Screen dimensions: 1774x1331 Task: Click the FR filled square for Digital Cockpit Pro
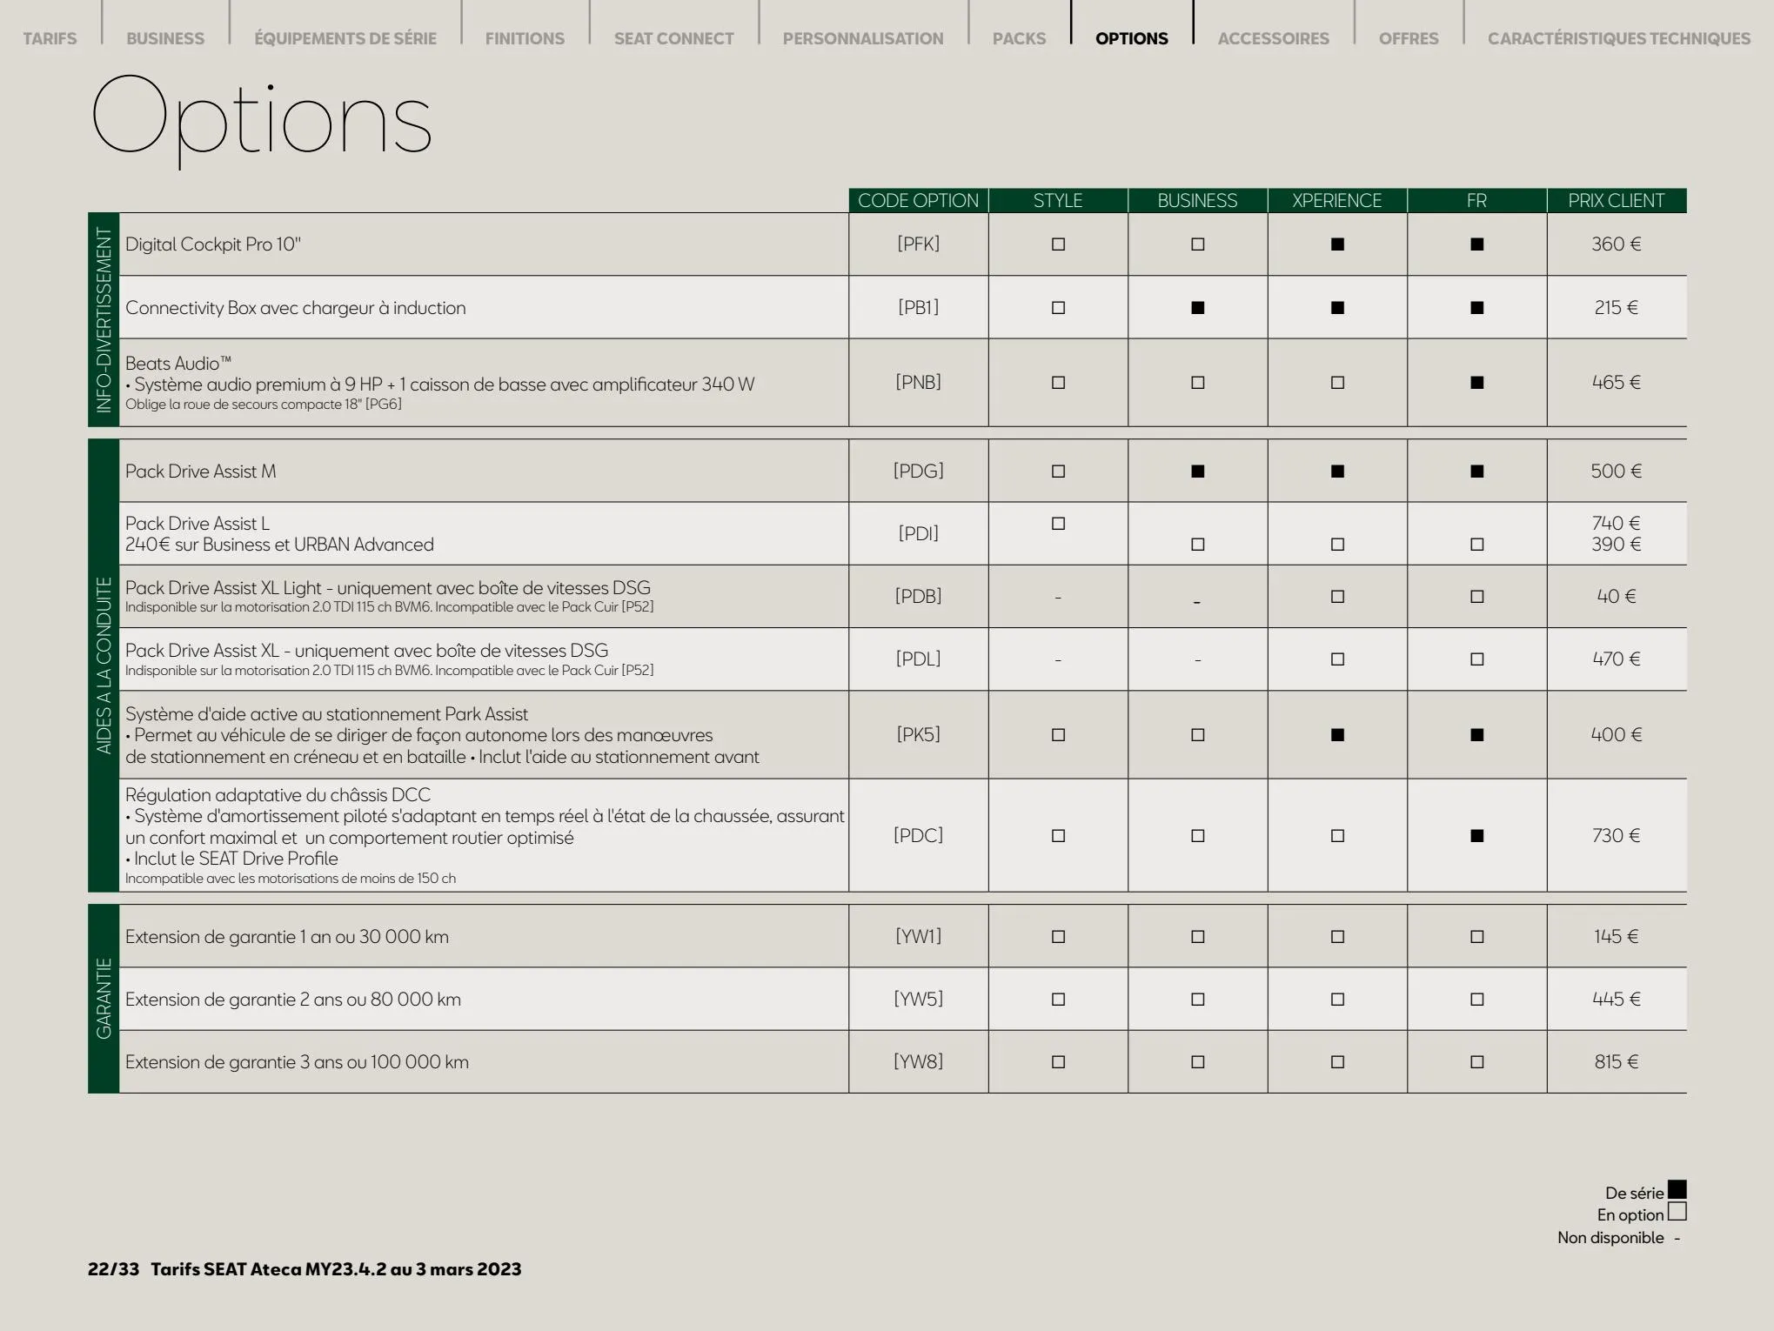click(x=1477, y=244)
